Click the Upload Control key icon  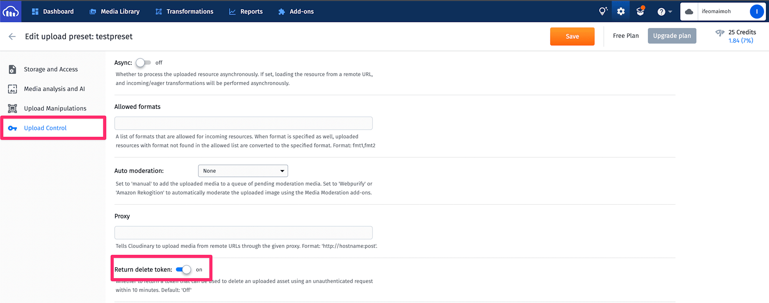[12, 128]
